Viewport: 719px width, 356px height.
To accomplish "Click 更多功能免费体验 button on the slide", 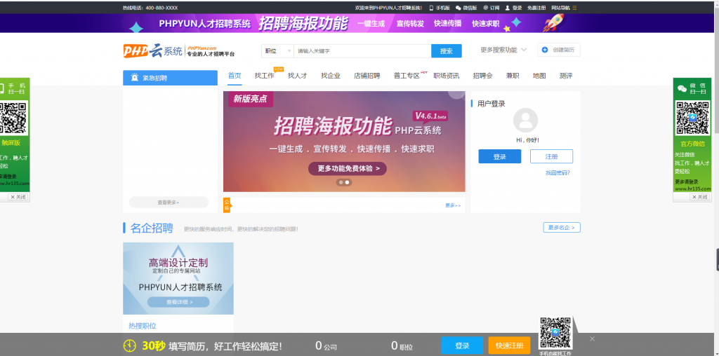I will 347,168.
